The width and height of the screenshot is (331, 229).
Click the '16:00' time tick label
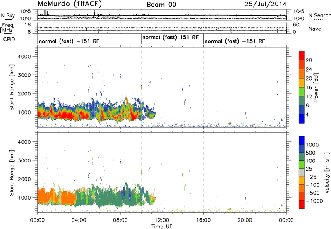click(x=203, y=220)
